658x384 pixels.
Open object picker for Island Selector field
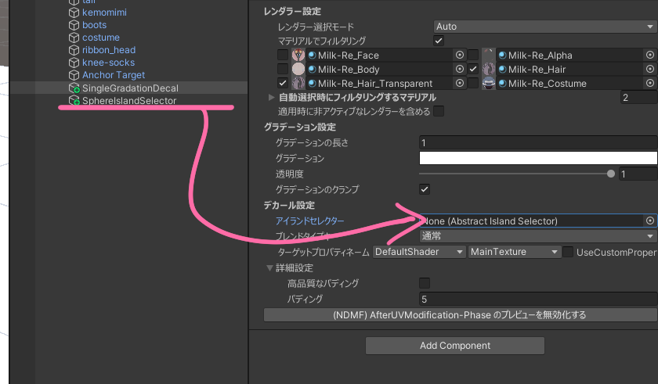pyautogui.click(x=649, y=221)
